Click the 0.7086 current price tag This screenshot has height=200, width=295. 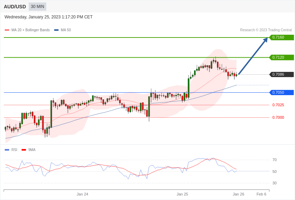point(282,75)
